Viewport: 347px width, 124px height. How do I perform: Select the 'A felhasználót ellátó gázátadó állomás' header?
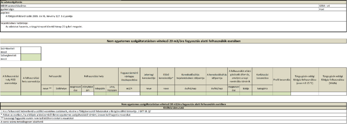[x=240, y=76]
